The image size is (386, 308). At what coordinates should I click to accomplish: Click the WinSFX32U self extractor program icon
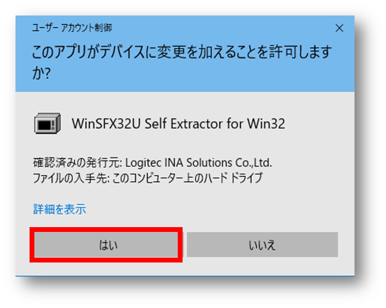pos(47,123)
